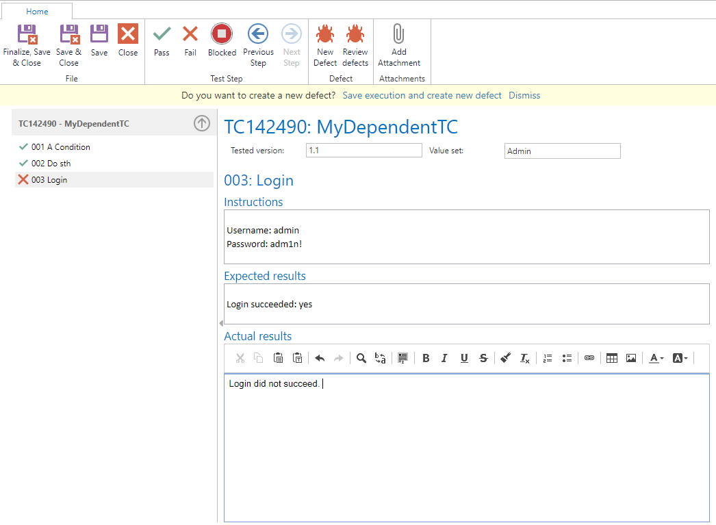Mark the test step as Fail
This screenshot has height=525, width=716.
tap(190, 40)
